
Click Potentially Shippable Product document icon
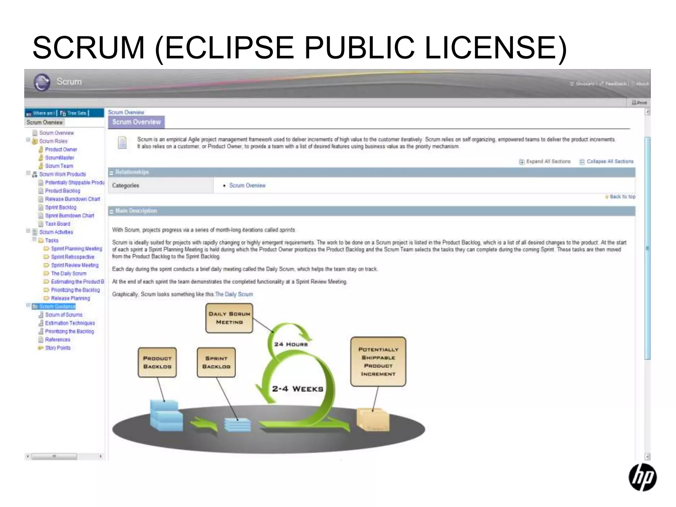coord(41,183)
